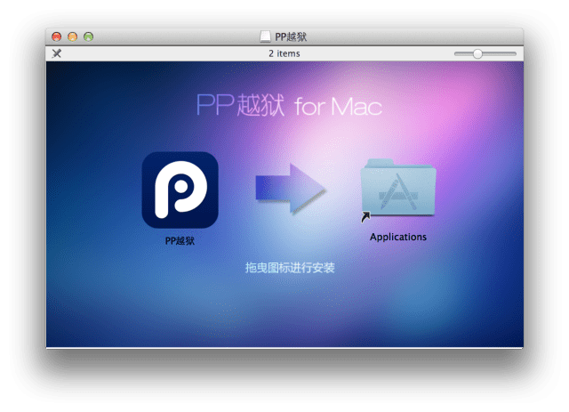This screenshot has height=412, width=569.
Task: Click the PP越狱 window title text
Action: pyautogui.click(x=291, y=36)
